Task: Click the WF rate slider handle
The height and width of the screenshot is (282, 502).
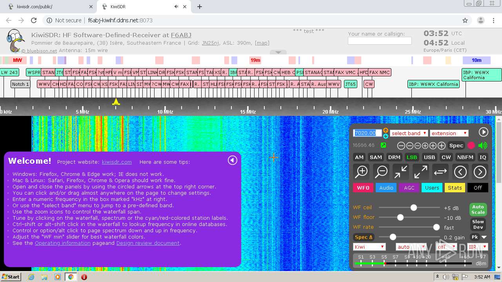Action: [436, 227]
